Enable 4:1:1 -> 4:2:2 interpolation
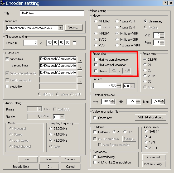Screen dimensions: 174x173 pos(95,162)
